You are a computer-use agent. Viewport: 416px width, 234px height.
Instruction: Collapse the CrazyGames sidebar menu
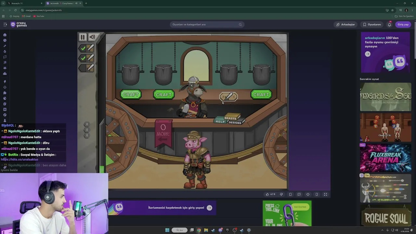point(5,24)
